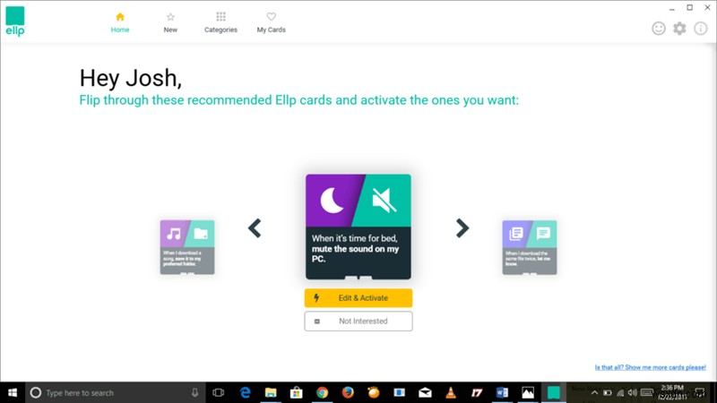Image resolution: width=717 pixels, height=403 pixels.
Task: Click 'Show me more cards please' link
Action: (651, 367)
